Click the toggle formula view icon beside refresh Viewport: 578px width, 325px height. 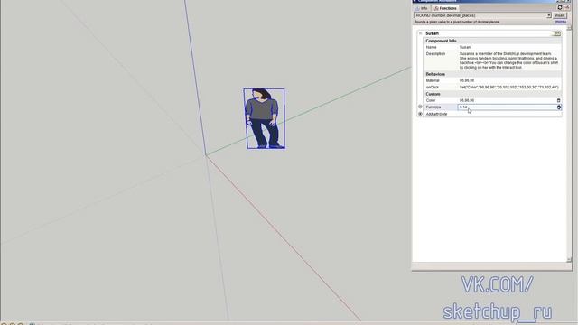point(567,7)
